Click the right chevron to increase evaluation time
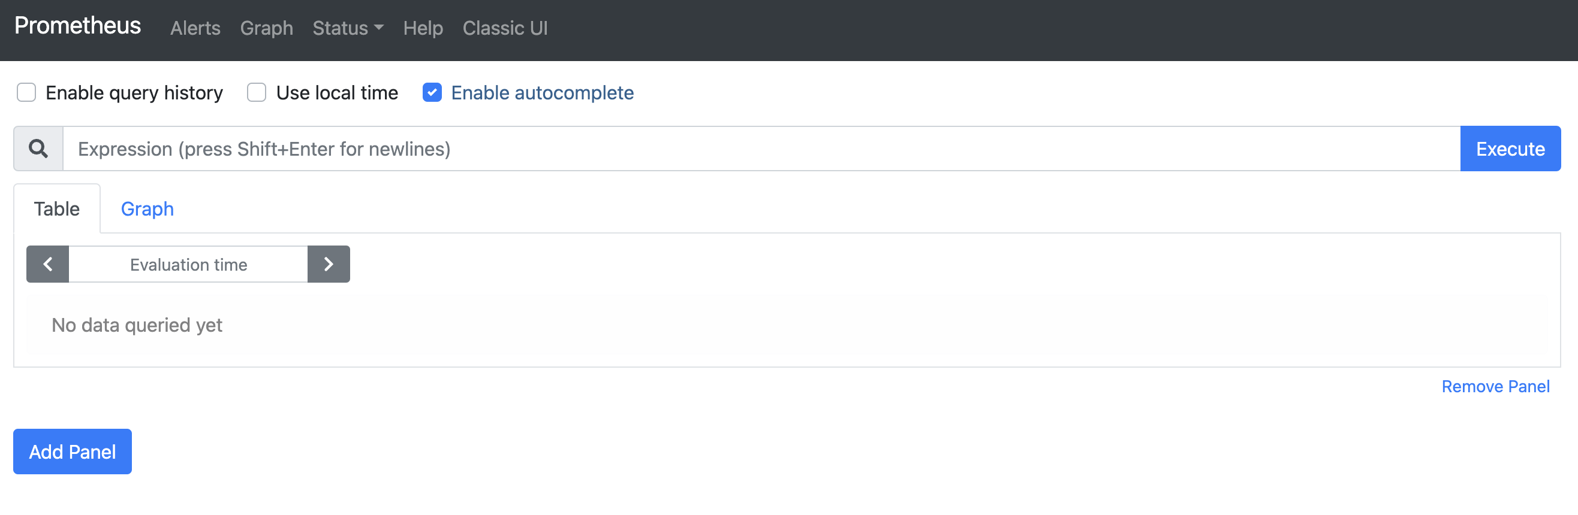 [329, 263]
